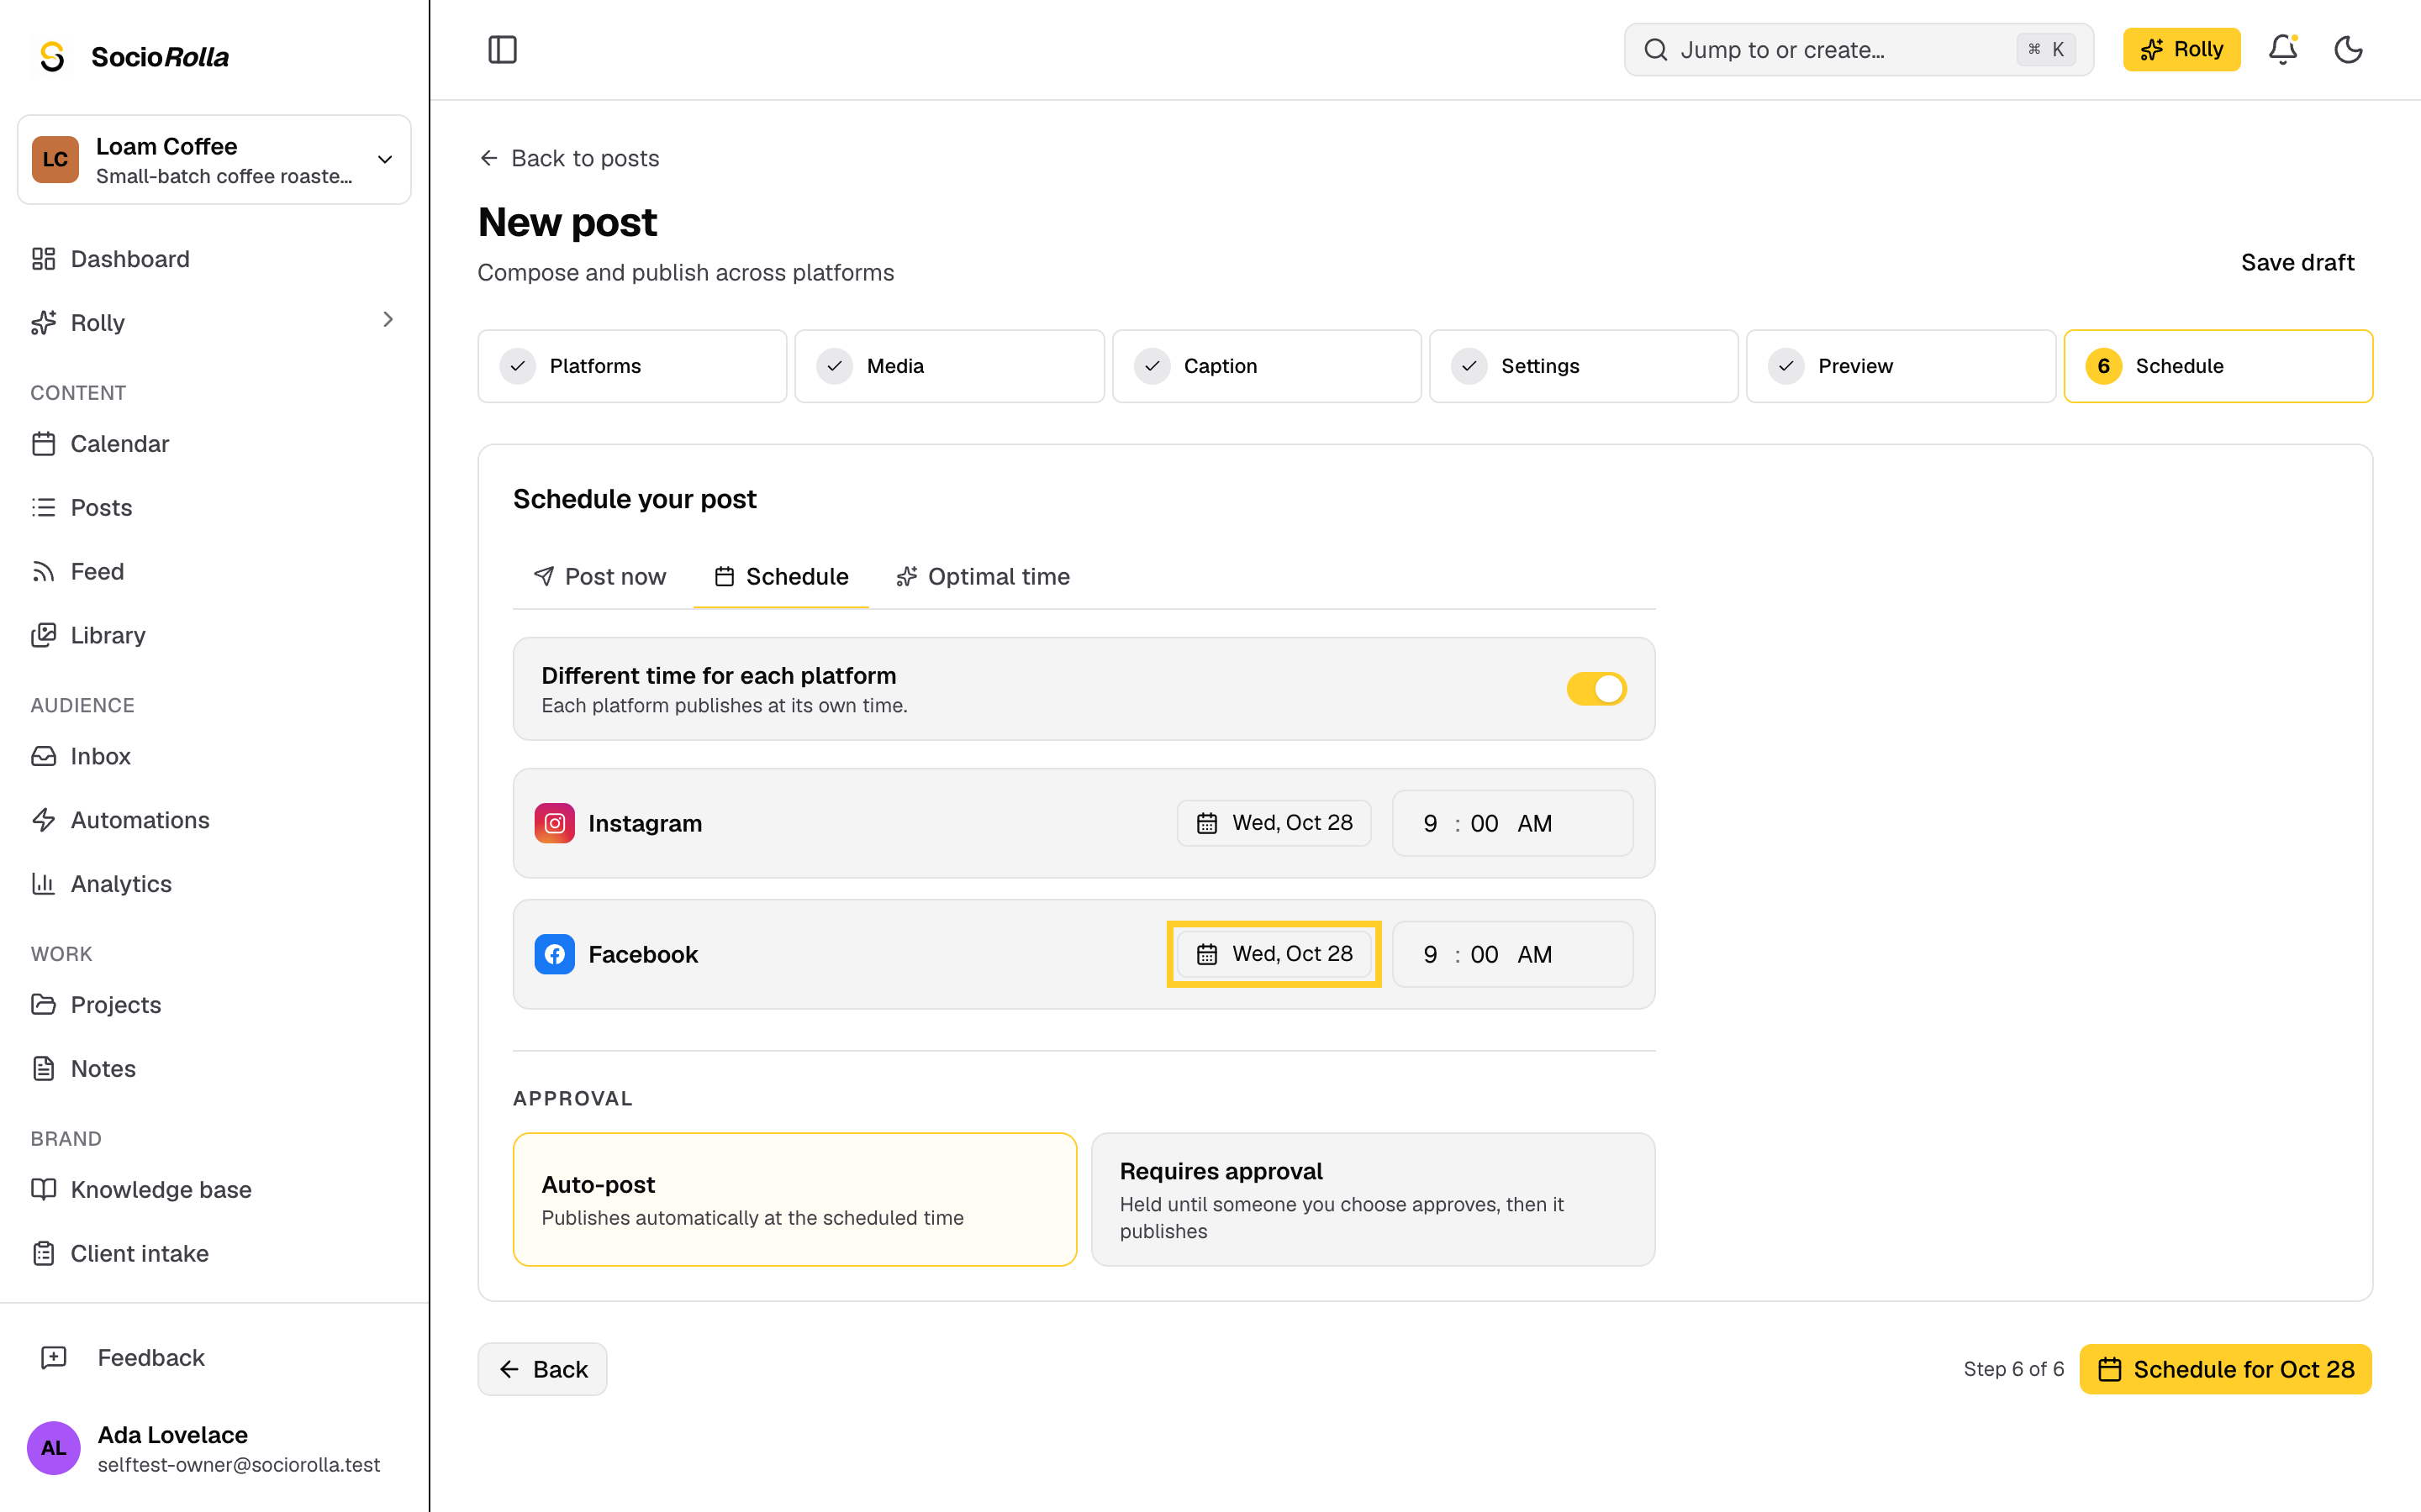Image resolution: width=2421 pixels, height=1512 pixels.
Task: Edit the Instagram hour field
Action: pyautogui.click(x=1430, y=823)
